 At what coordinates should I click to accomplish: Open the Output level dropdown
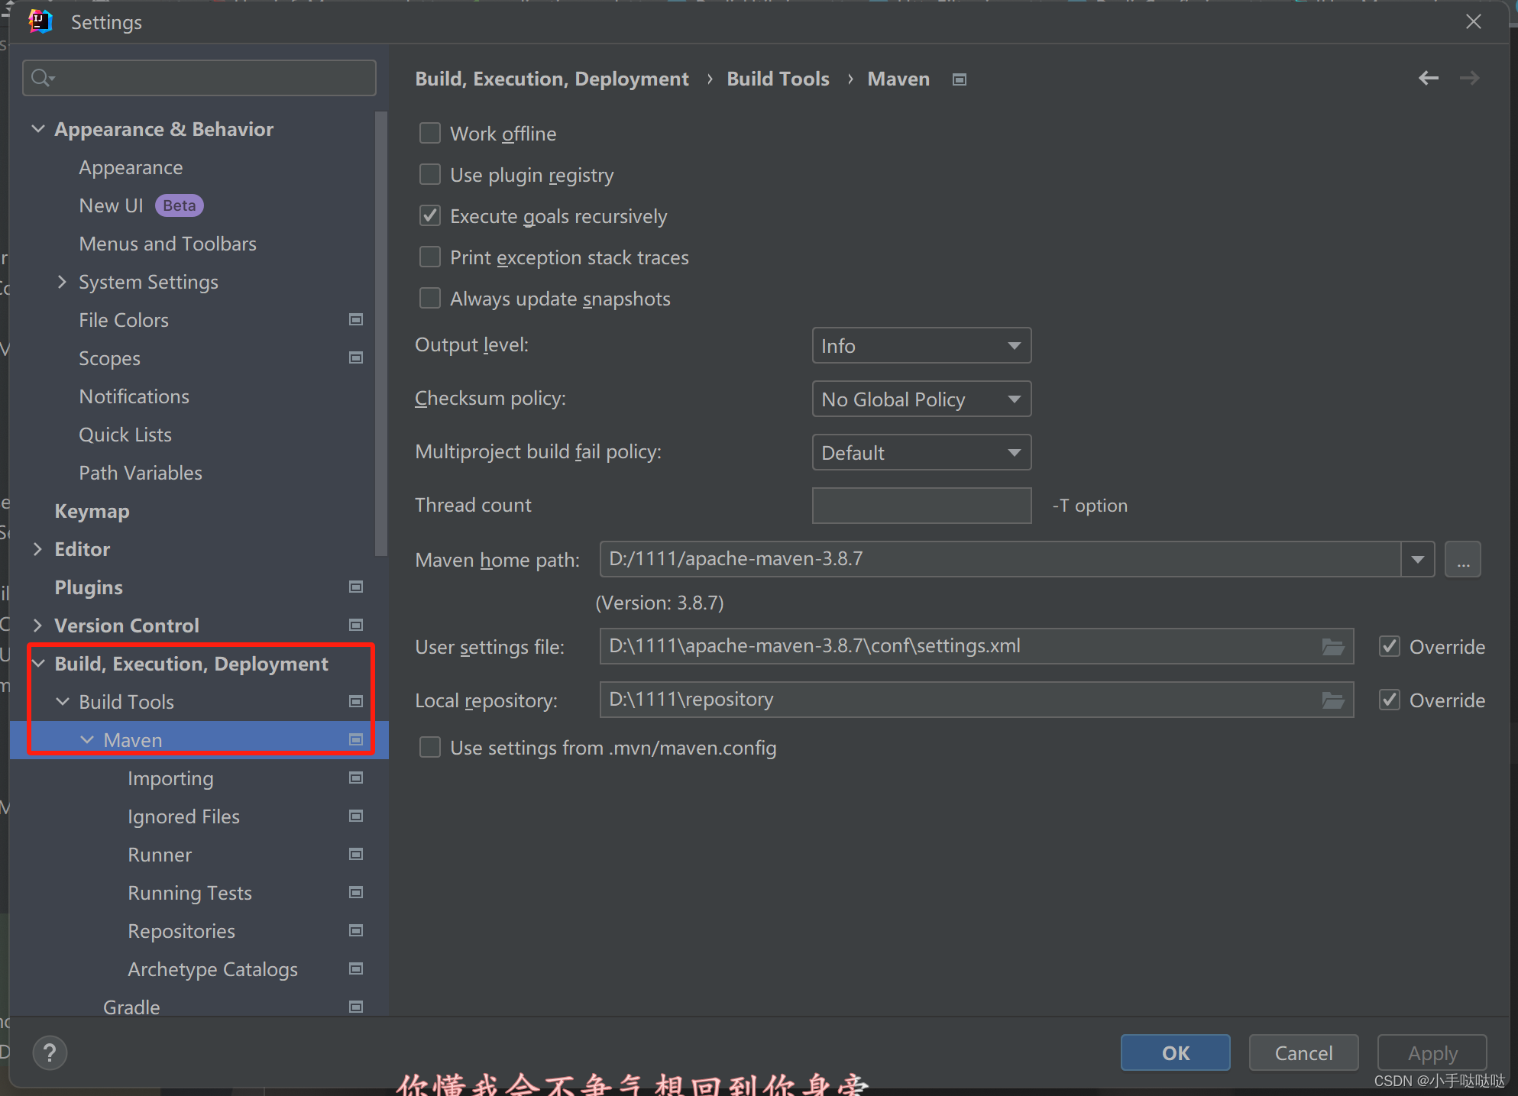coord(921,346)
